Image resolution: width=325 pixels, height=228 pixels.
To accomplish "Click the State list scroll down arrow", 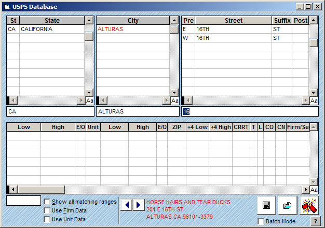I will click(x=89, y=92).
